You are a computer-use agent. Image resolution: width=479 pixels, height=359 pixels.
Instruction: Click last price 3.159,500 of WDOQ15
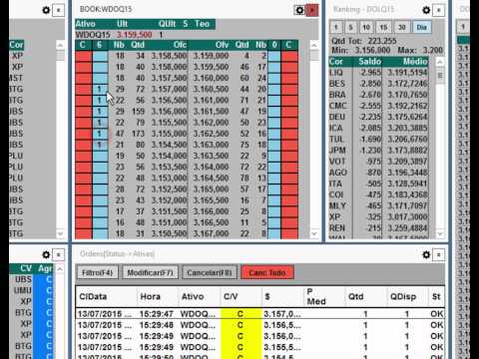coord(135,35)
